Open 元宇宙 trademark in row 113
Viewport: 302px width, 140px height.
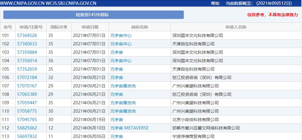[x=116, y=136]
